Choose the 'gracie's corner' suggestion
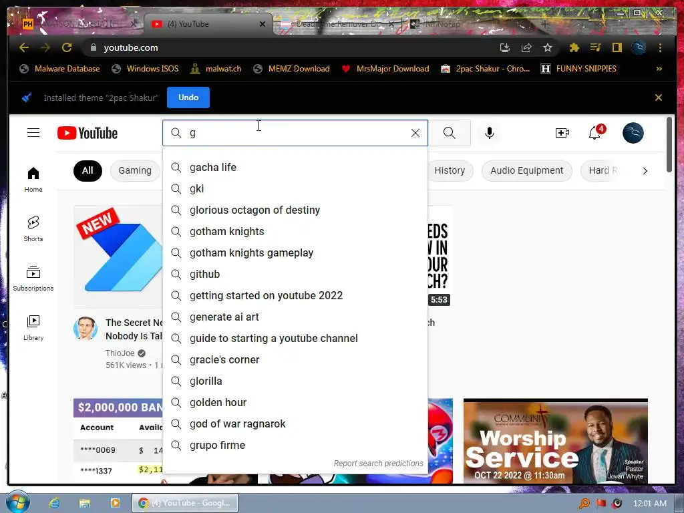This screenshot has height=513, width=684. pyautogui.click(x=295, y=359)
